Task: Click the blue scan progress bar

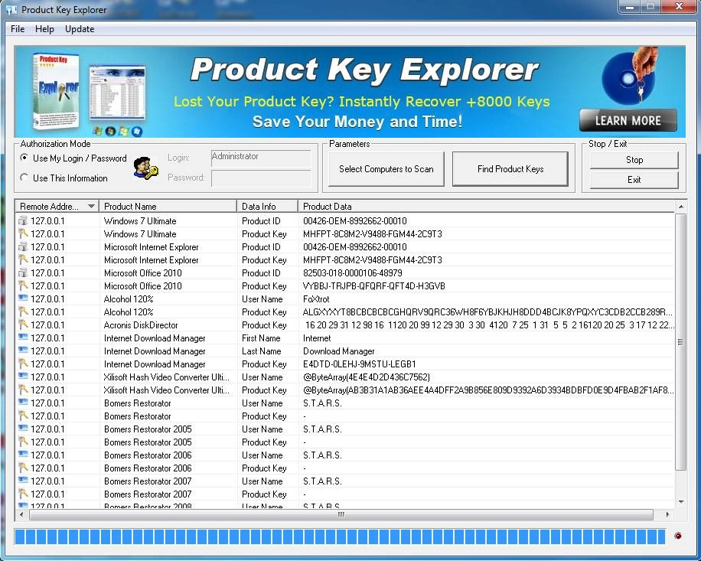Action: pyautogui.click(x=340, y=537)
